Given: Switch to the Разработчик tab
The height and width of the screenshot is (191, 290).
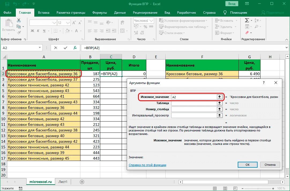Looking at the screenshot, I should click(187, 13).
